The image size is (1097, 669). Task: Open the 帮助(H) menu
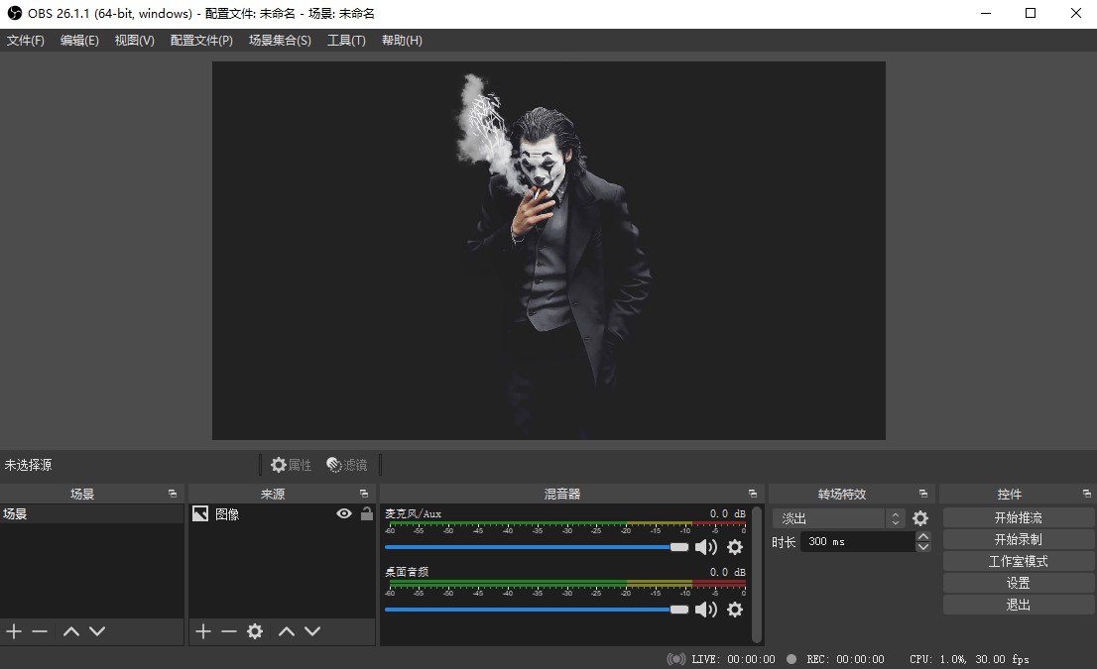pyautogui.click(x=402, y=41)
